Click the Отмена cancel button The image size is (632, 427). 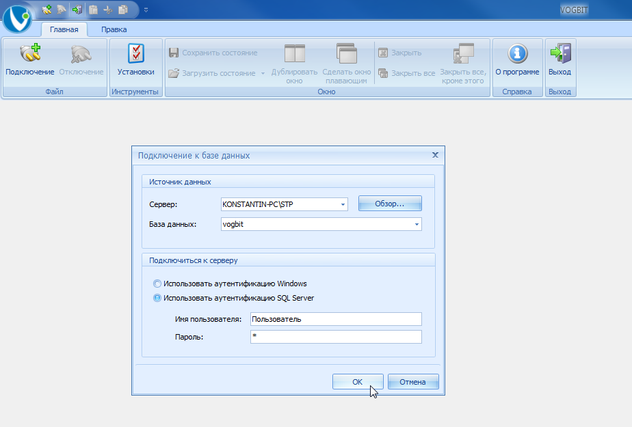point(412,382)
